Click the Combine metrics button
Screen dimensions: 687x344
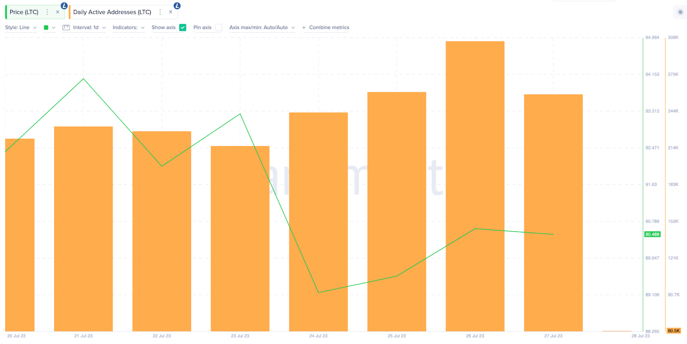pos(329,27)
